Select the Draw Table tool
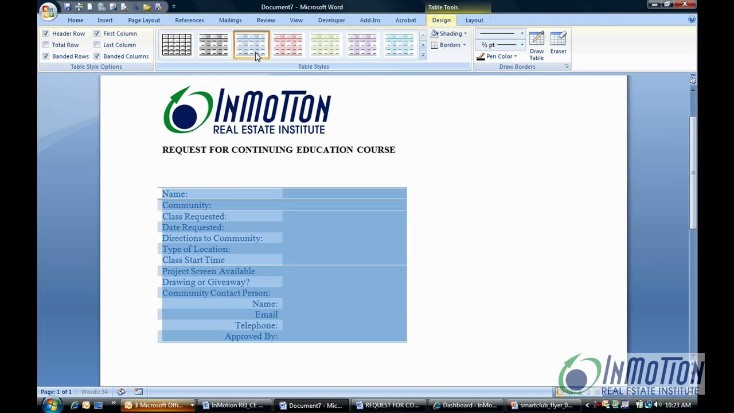Viewport: 734px width, 413px height. coord(537,46)
